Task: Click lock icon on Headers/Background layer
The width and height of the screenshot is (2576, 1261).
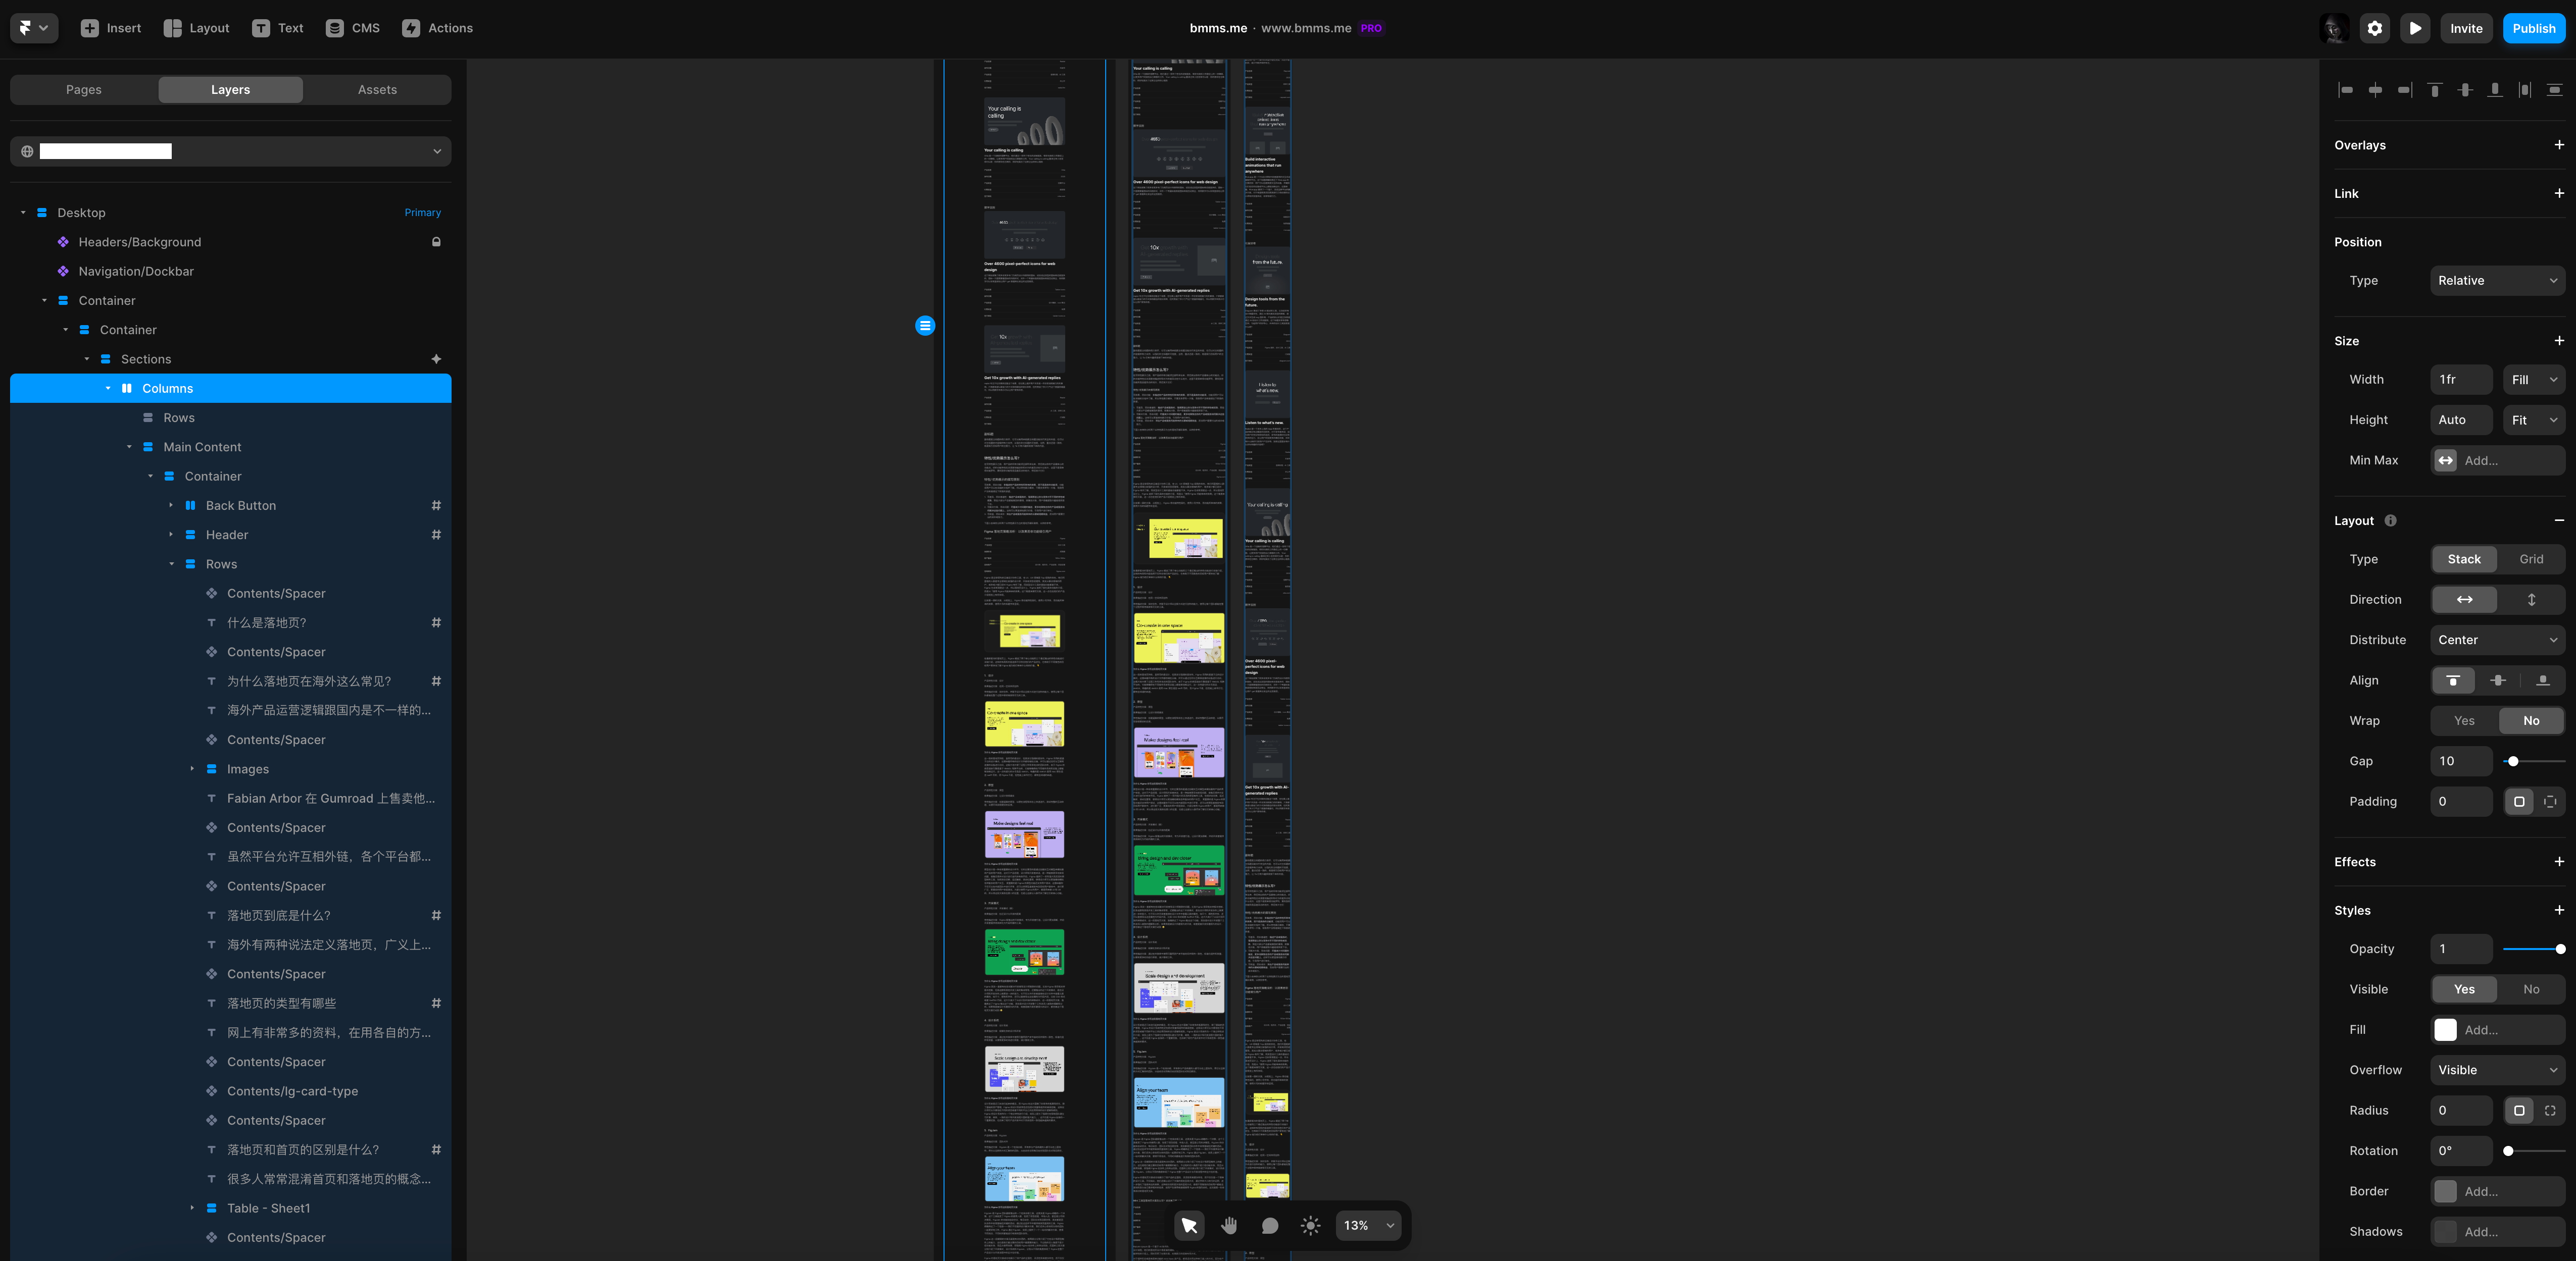Action: pos(436,242)
